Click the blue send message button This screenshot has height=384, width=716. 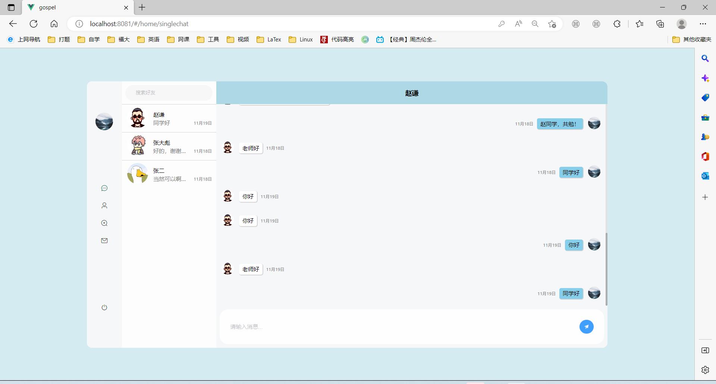[586, 327]
